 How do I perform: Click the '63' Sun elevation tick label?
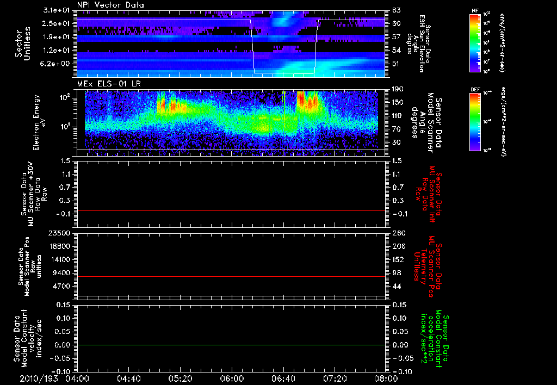(397, 10)
